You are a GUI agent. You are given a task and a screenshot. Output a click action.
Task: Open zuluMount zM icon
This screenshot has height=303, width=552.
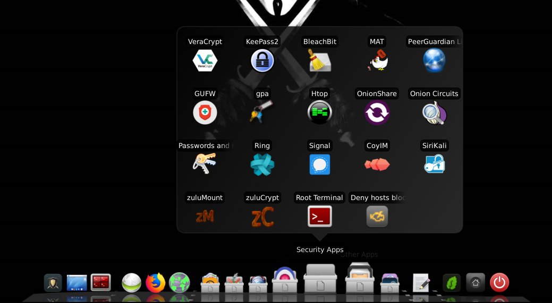205,217
